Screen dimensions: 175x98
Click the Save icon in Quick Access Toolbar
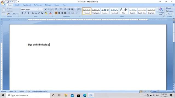(x=8, y=2)
